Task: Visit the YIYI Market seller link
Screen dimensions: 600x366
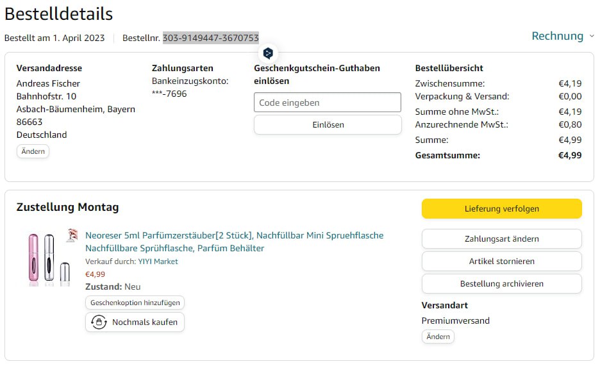Action: coord(158,262)
